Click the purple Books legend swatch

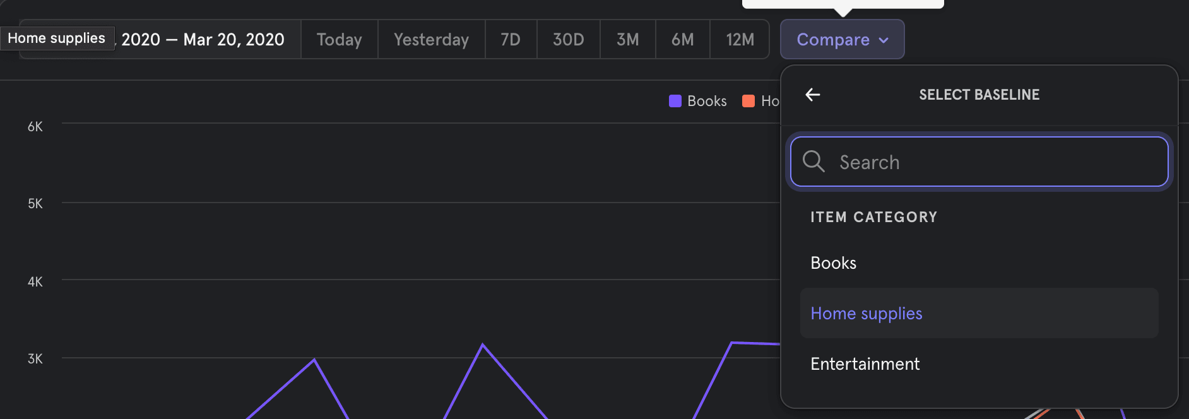[675, 101]
